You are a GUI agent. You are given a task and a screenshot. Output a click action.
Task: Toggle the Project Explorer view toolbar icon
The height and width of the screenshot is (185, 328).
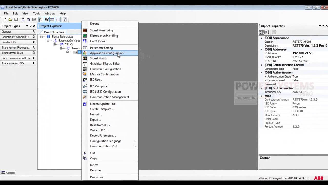click(41, 20)
